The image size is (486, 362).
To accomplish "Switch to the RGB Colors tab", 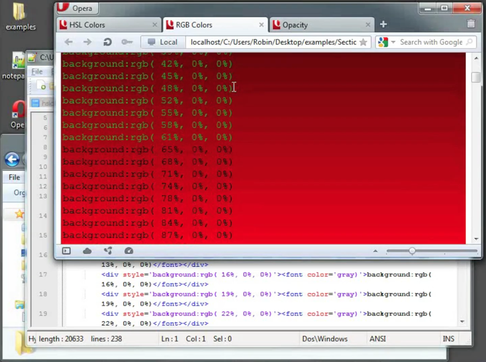I will (x=215, y=25).
